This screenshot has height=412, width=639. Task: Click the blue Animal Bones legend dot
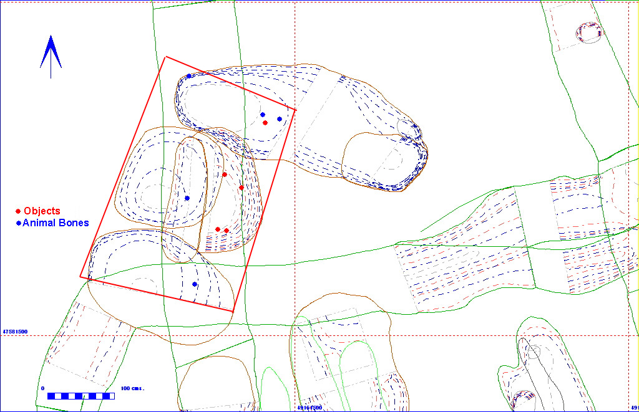[x=19, y=223]
